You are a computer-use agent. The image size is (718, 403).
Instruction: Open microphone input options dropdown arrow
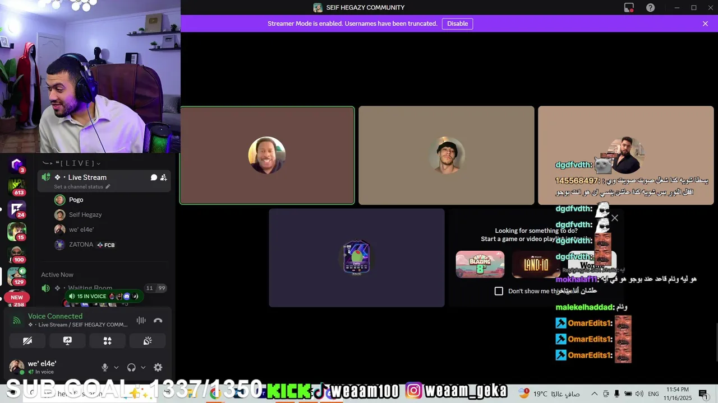coord(116,368)
